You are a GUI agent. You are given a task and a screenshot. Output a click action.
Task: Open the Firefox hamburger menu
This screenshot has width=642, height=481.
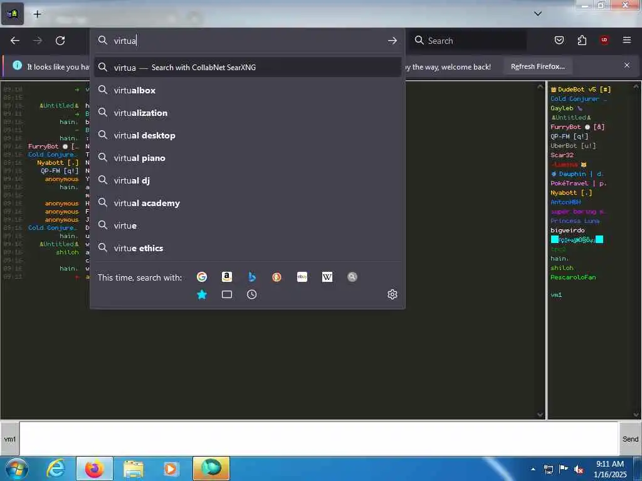click(626, 40)
